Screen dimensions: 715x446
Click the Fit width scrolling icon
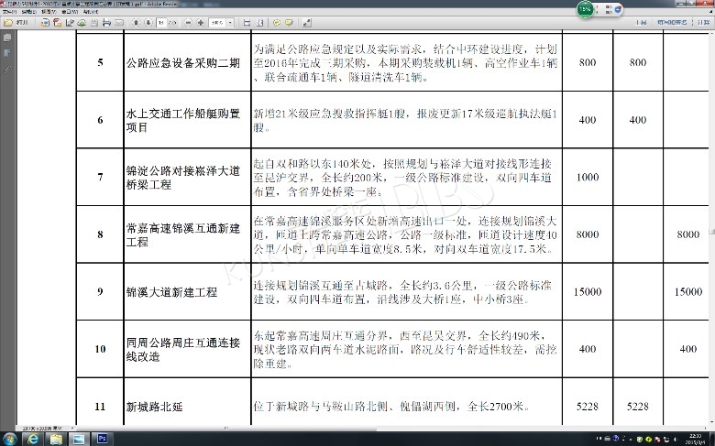pyautogui.click(x=247, y=22)
